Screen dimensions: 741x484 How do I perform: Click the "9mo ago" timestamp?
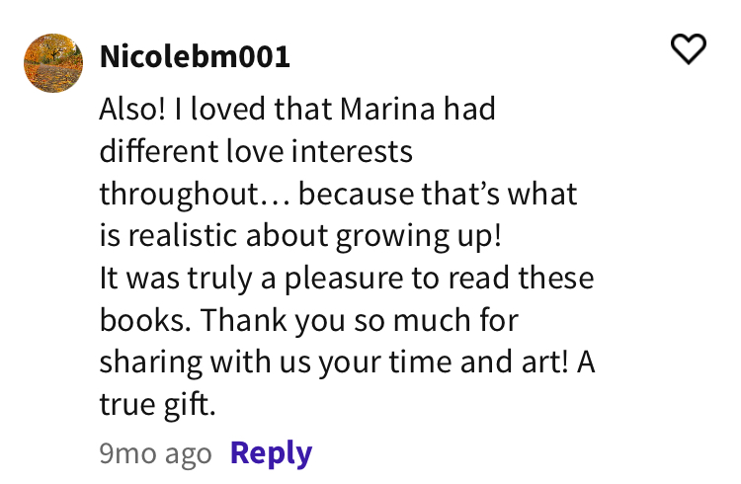click(x=155, y=454)
